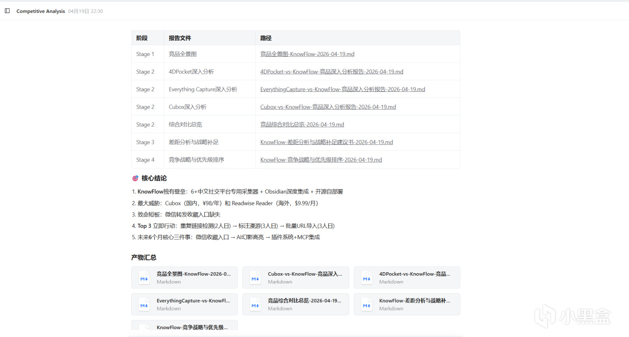Open file card EverythingCapture-vs-KnowFl...
This screenshot has width=629, height=337.
click(x=184, y=304)
